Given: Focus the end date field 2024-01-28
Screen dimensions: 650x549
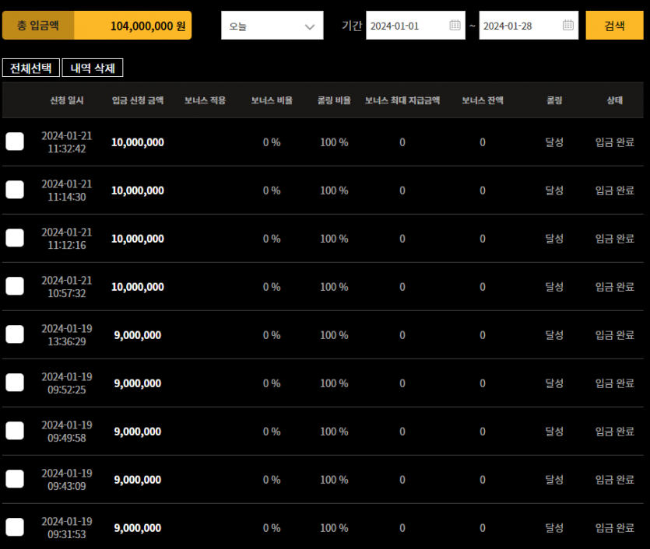Looking at the screenshot, I should coord(529,26).
